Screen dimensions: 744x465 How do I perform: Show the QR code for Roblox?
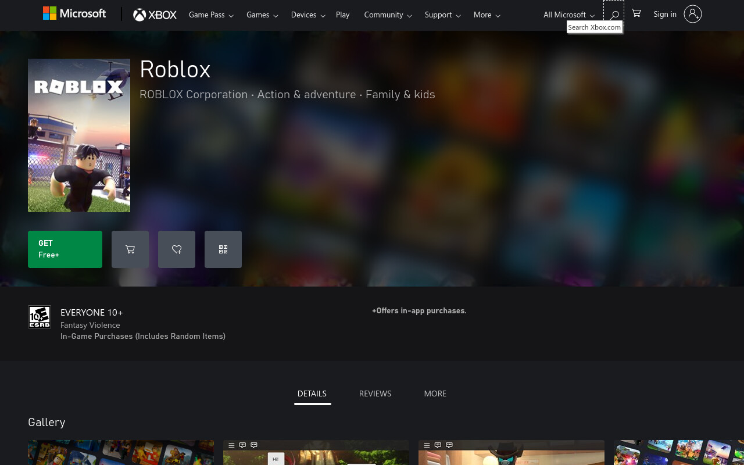pos(223,249)
